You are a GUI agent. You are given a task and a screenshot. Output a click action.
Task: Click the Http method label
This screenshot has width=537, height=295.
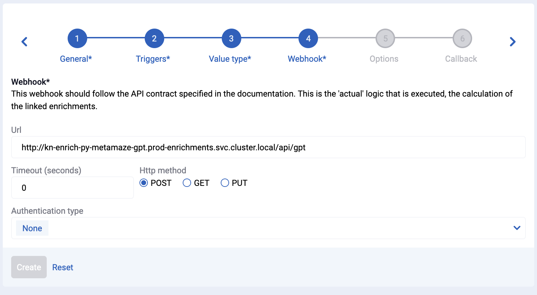click(x=163, y=171)
